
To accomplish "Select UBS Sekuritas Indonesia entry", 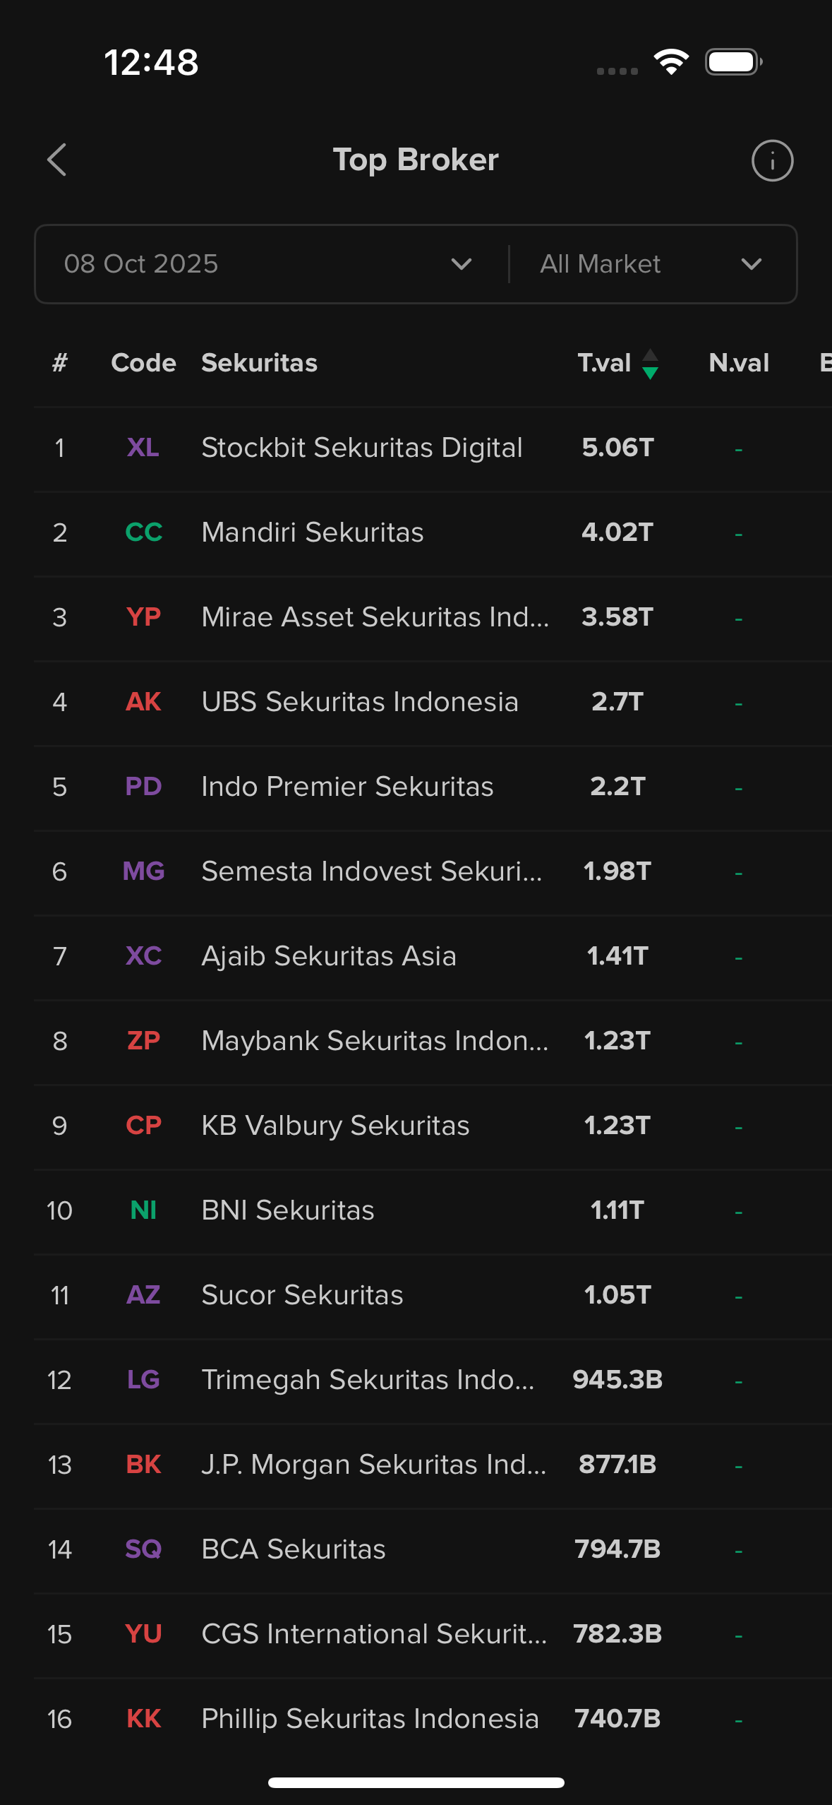I will 360,702.
